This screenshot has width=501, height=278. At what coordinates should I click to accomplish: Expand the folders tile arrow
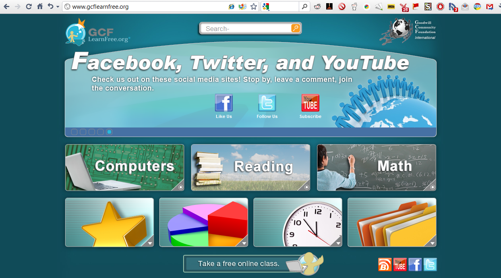[x=432, y=243]
